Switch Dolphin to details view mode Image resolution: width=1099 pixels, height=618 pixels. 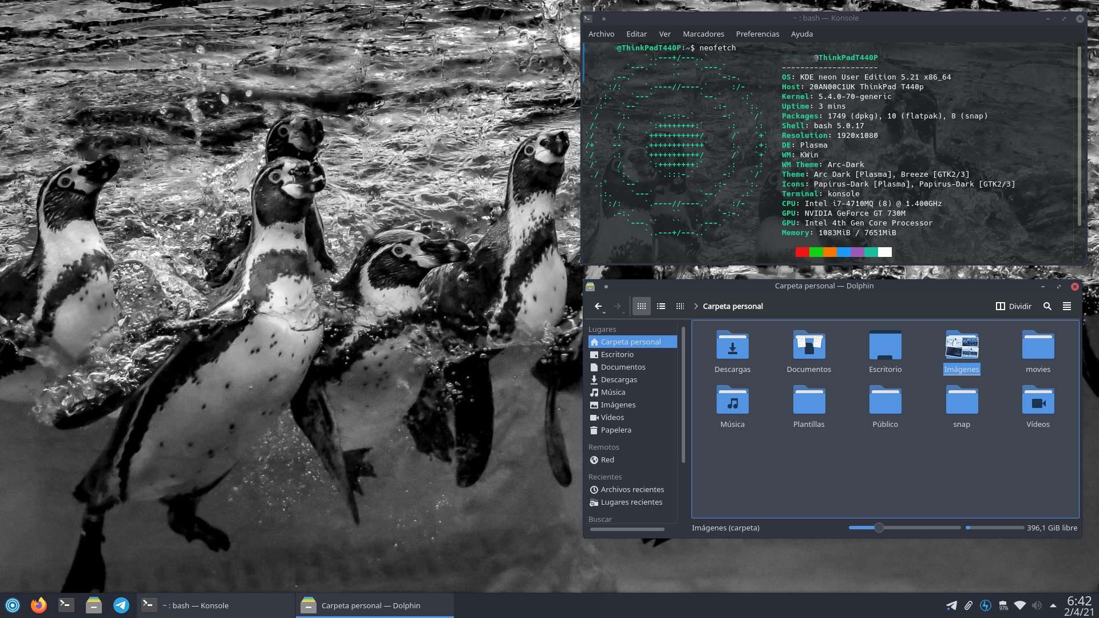[680, 306]
